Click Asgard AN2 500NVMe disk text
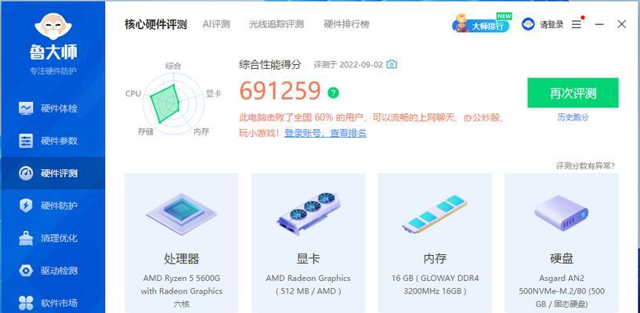 click(x=562, y=291)
